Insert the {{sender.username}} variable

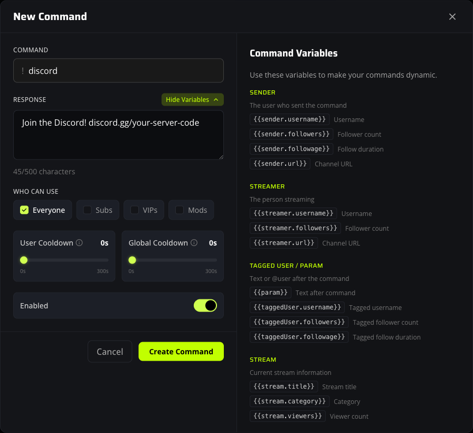point(290,119)
